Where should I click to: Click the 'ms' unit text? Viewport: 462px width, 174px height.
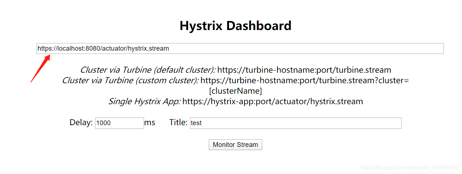tap(150, 123)
